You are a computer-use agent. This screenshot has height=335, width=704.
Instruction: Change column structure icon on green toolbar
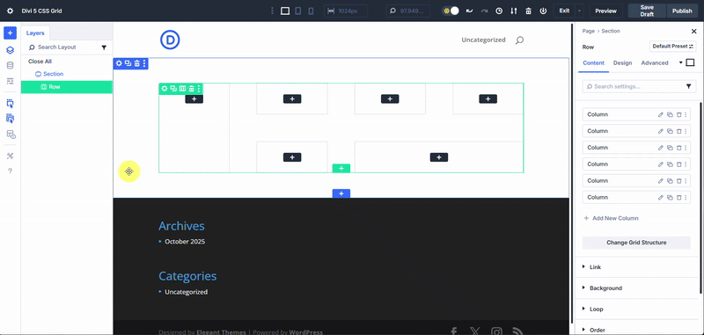pos(182,89)
